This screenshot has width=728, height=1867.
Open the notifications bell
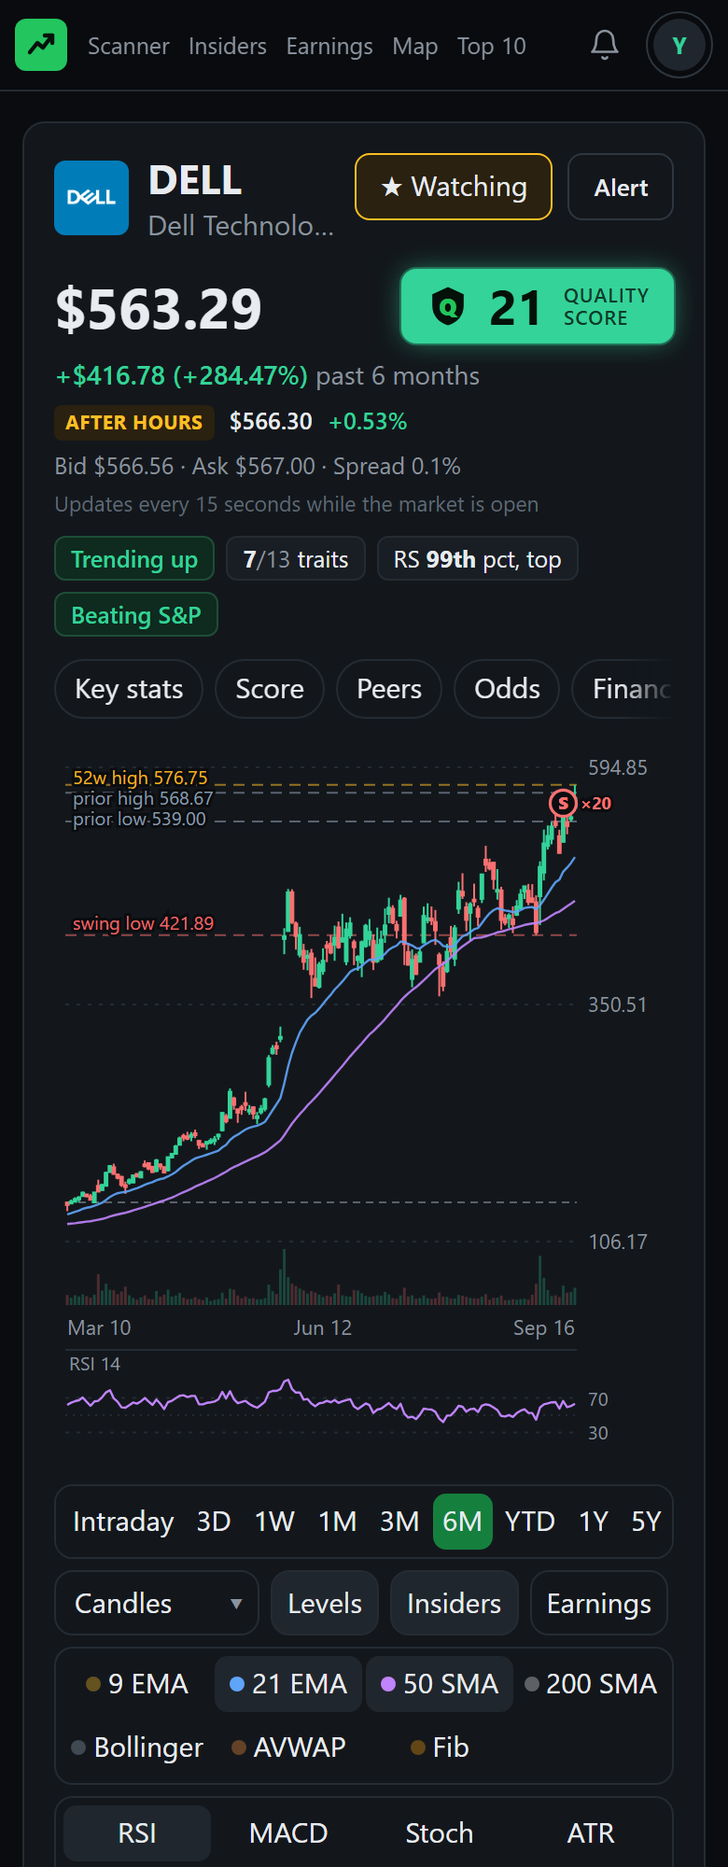605,45
